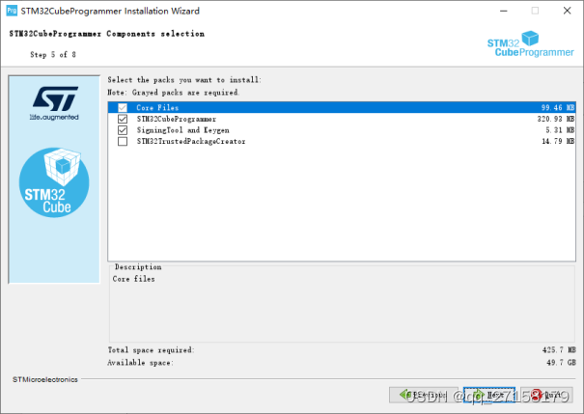
Task: Click the STM32 Cube round logo
Action: 54,182
